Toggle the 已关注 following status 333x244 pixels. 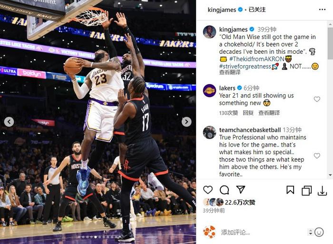257,10
